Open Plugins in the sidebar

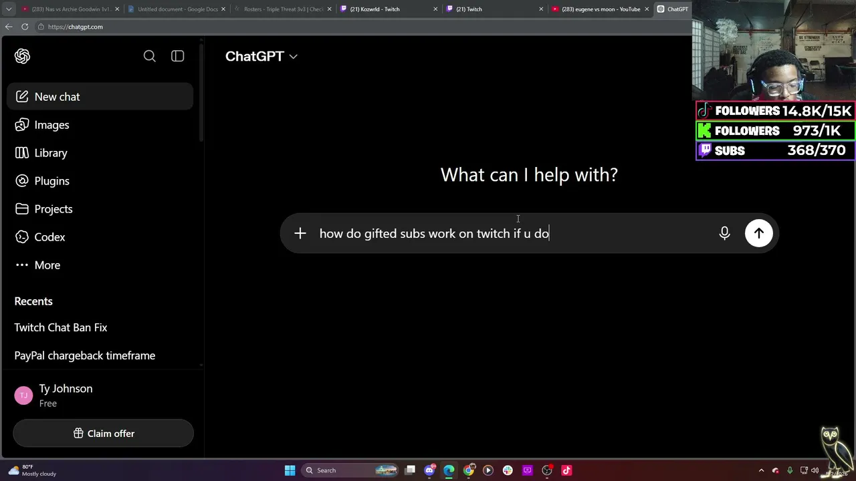click(100, 181)
